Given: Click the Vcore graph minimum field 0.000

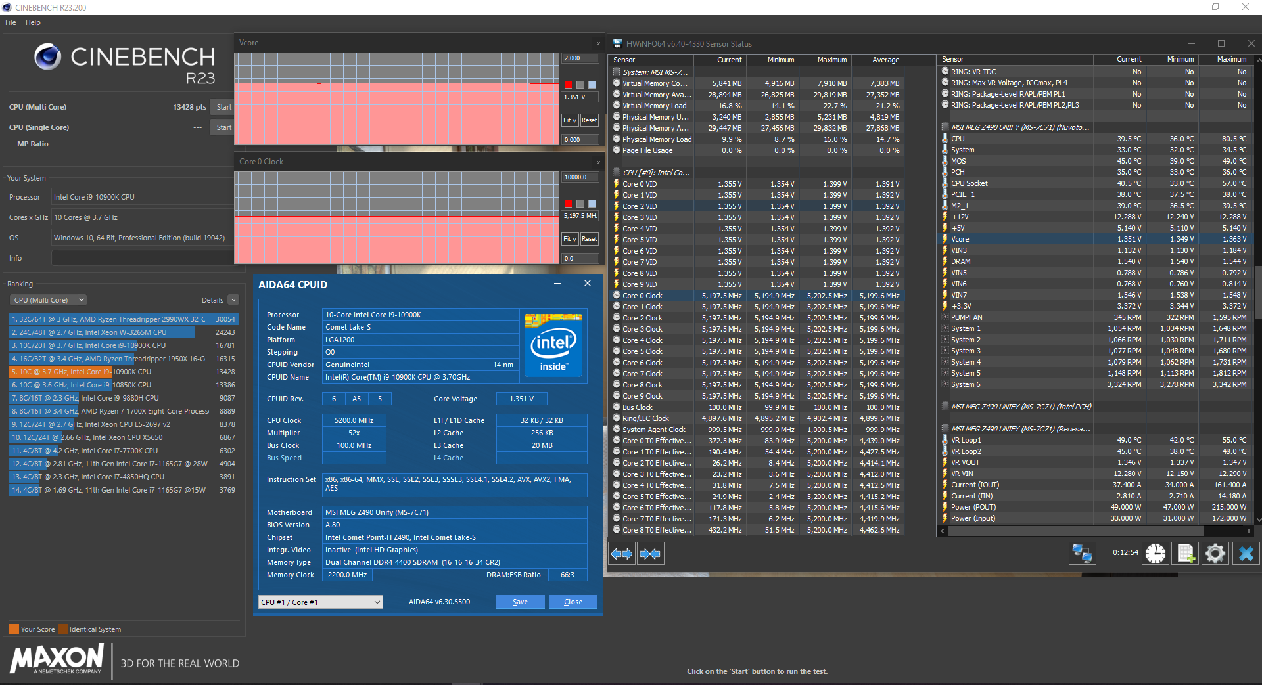Looking at the screenshot, I should pyautogui.click(x=580, y=140).
